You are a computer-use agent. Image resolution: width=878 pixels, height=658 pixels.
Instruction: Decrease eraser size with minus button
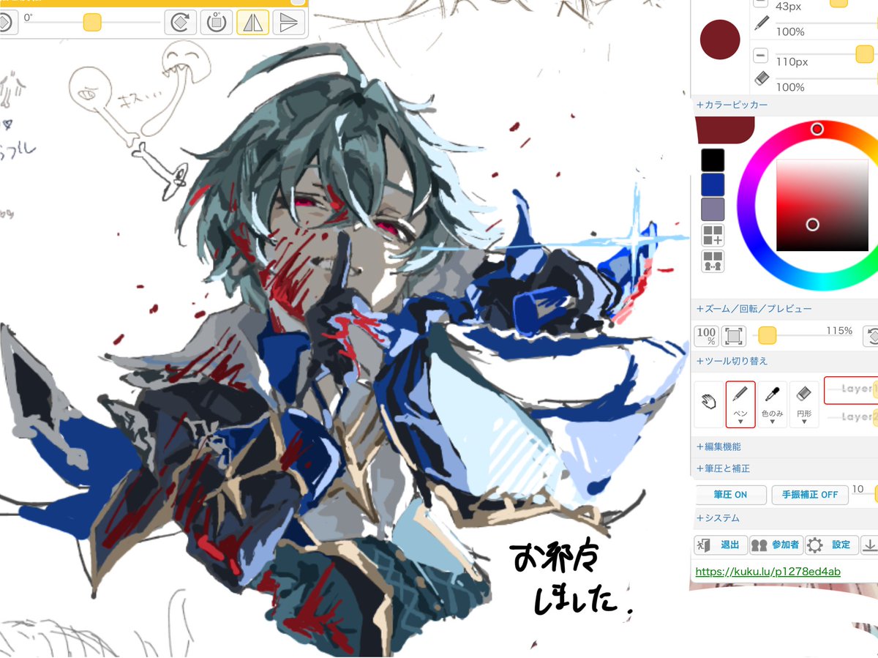(x=761, y=55)
